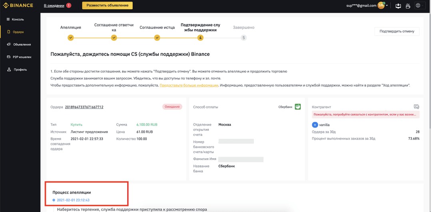Open chat icon next to Контрагент
Viewport: 431px width, 212px height.
coord(416,107)
